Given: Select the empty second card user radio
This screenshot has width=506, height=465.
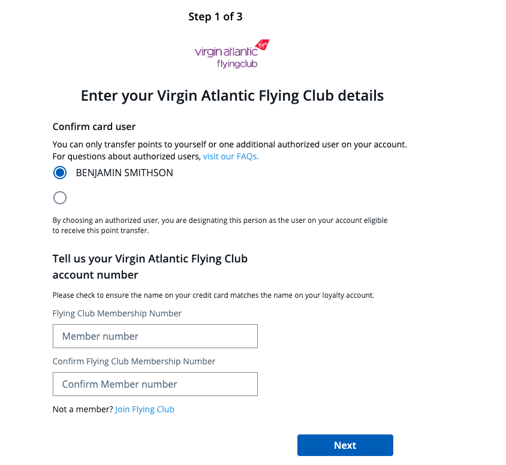Looking at the screenshot, I should click(60, 198).
